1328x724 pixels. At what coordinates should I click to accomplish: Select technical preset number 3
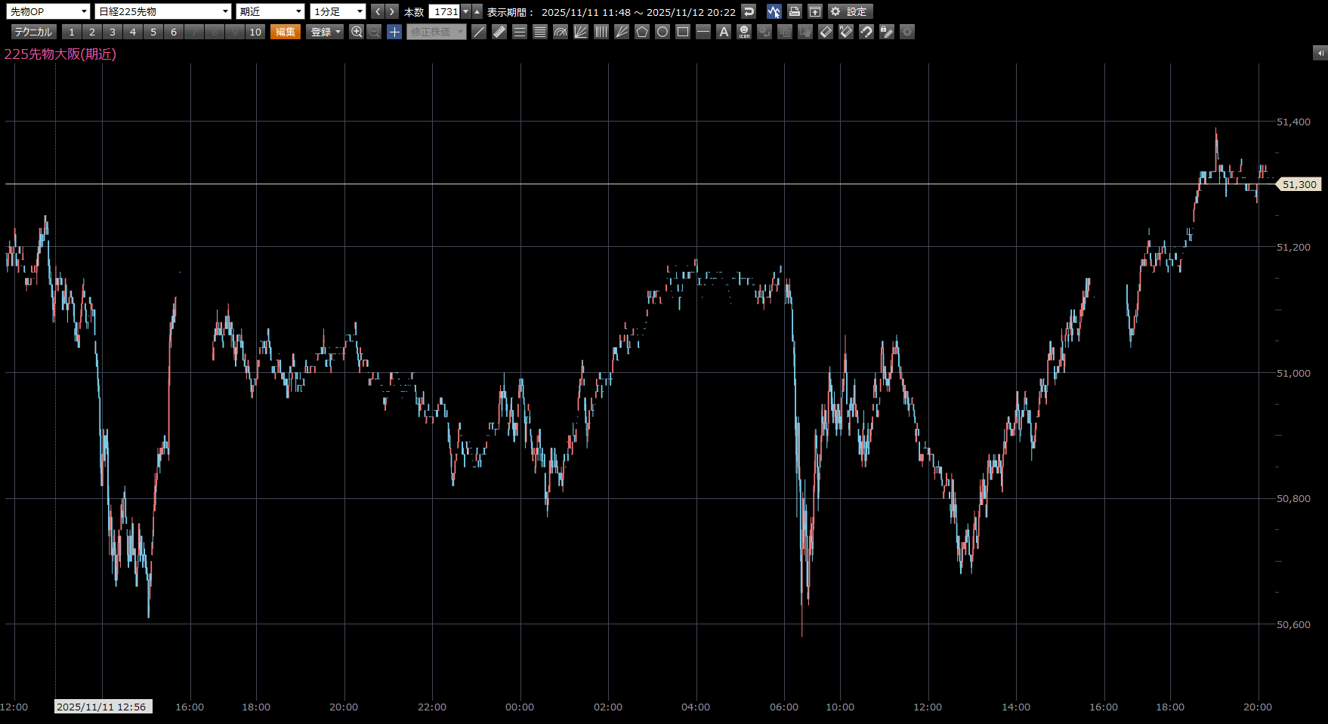pos(113,32)
